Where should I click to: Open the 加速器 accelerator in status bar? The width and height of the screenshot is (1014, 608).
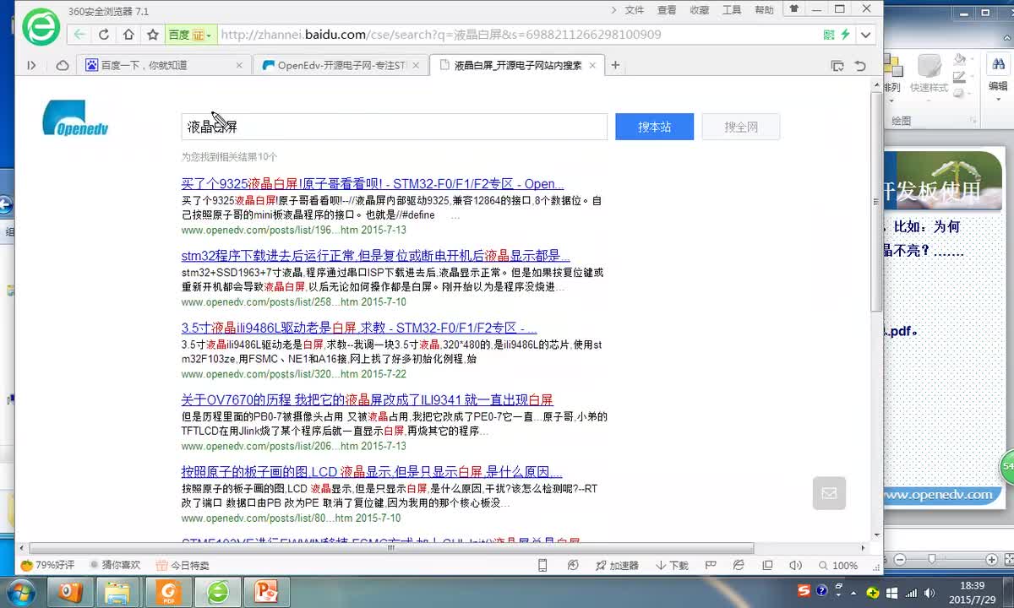(617, 565)
